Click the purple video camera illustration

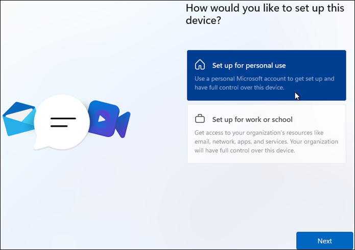pos(106,119)
